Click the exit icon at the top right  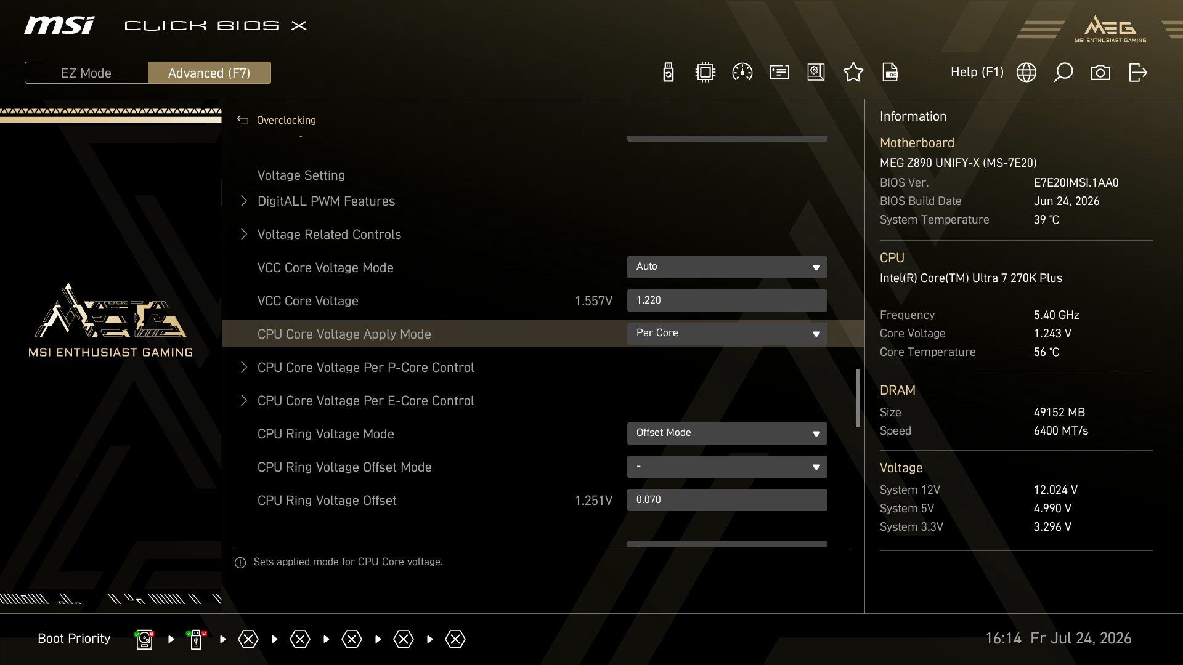pos(1138,73)
